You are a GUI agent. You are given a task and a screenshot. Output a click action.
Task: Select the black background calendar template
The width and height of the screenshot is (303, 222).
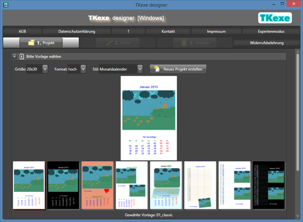(63, 185)
